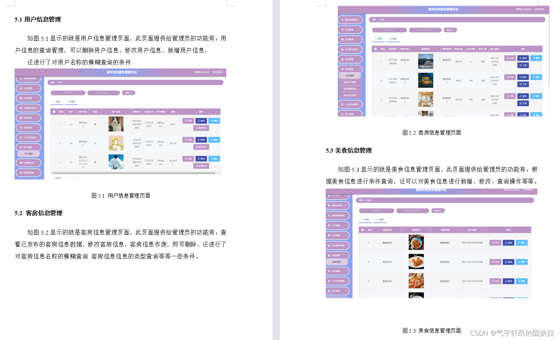Image resolution: width=560 pixels, height=340 pixels.
Task: Click interior photo of room 客房名称3
Action: pyautogui.click(x=426, y=99)
